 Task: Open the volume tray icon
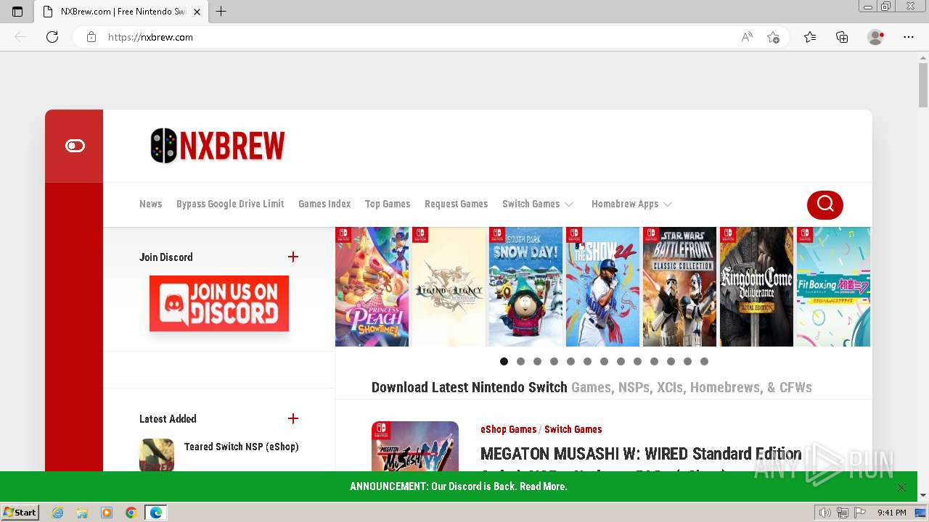pos(824,513)
